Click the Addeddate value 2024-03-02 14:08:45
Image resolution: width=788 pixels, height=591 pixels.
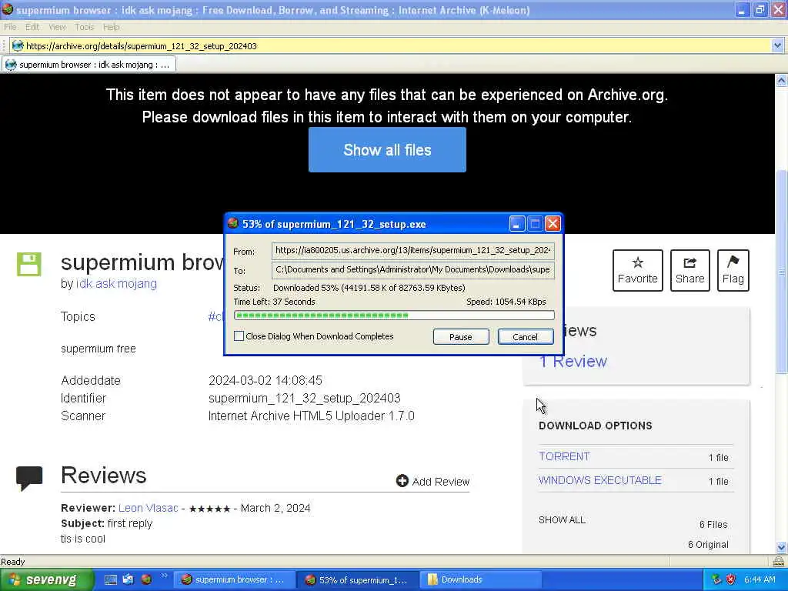click(x=265, y=380)
